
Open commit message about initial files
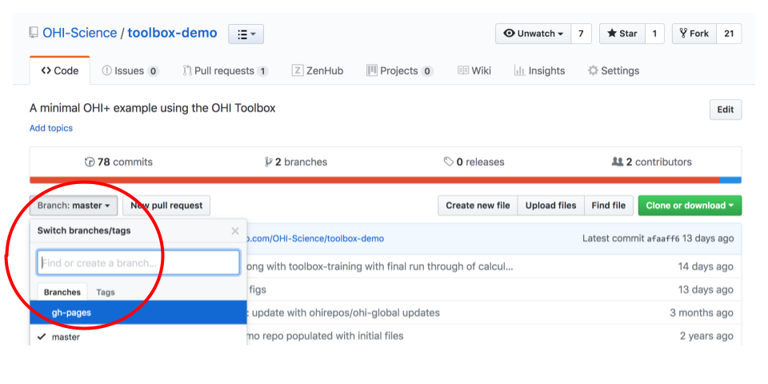click(326, 336)
